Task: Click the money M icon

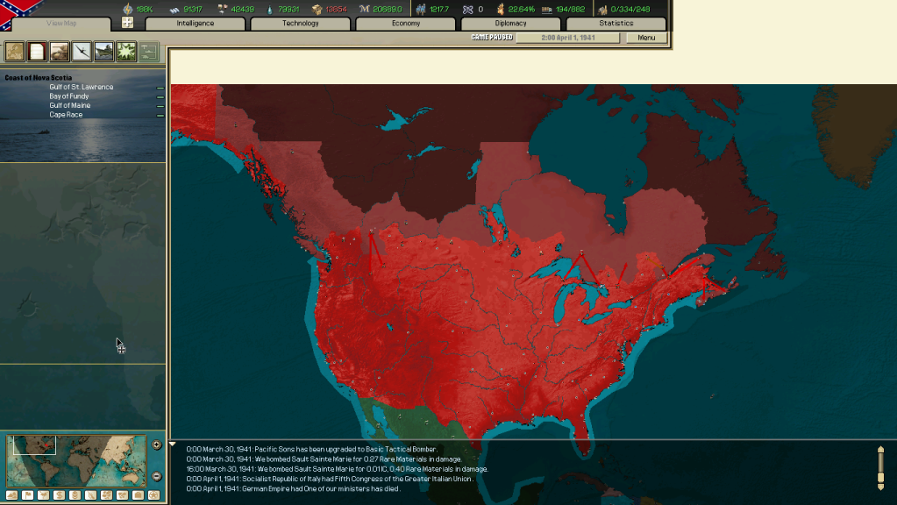Action: click(365, 9)
